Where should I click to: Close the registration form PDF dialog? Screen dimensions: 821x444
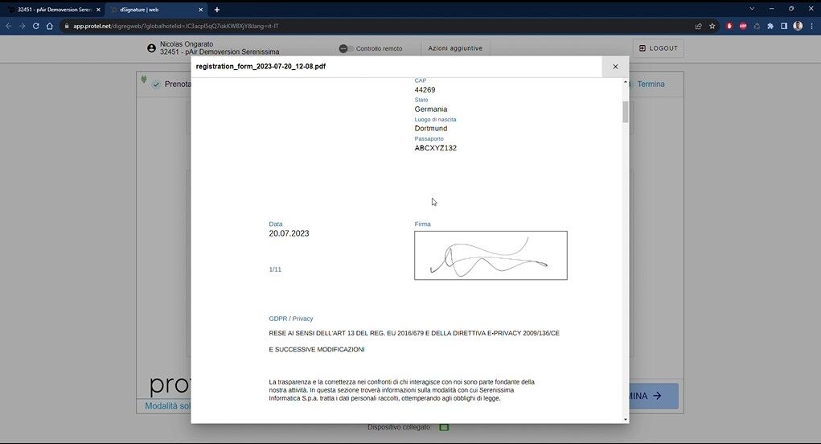coord(615,67)
